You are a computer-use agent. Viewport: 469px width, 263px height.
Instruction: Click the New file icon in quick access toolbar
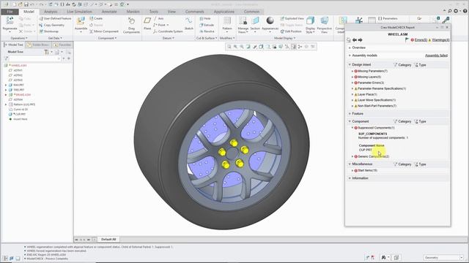tap(14, 4)
